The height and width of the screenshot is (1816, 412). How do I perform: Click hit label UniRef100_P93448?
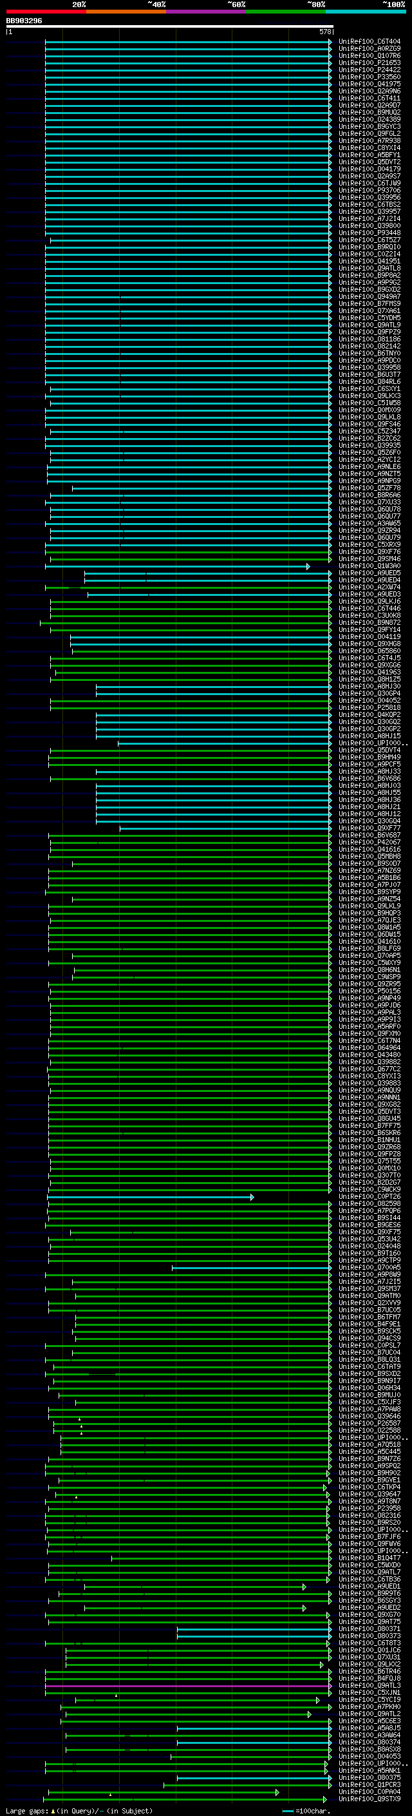[369, 233]
